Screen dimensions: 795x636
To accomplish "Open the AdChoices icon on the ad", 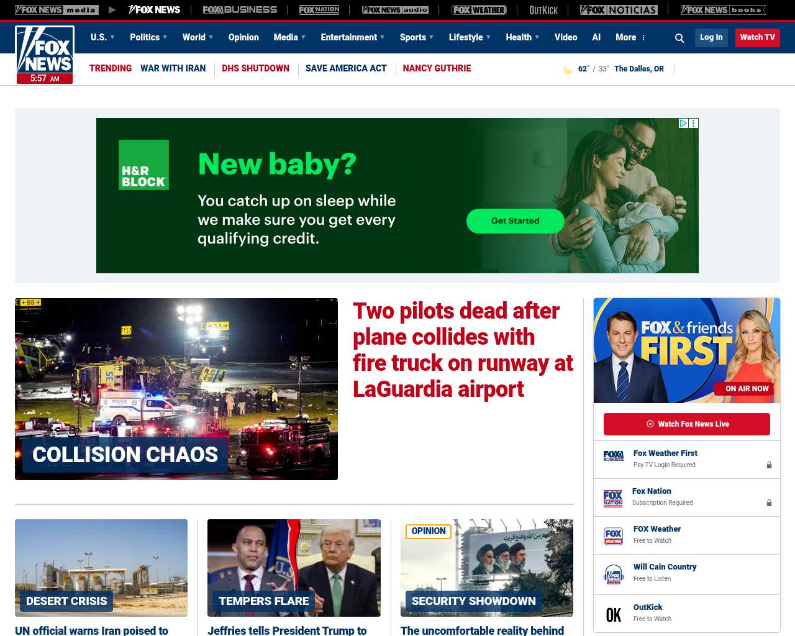I will (683, 124).
